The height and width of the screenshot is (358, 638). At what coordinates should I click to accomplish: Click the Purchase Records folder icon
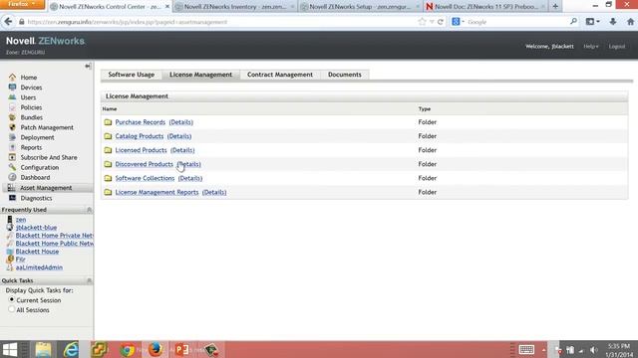coord(108,122)
